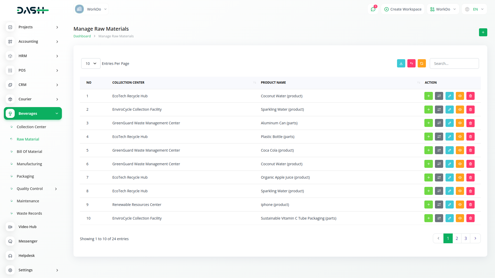This screenshot has width=495, height=278.
Task: Open the entries per page dropdown
Action: click(x=91, y=63)
